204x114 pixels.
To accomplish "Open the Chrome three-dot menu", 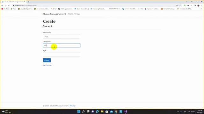I will pyautogui.click(x=202, y=6).
